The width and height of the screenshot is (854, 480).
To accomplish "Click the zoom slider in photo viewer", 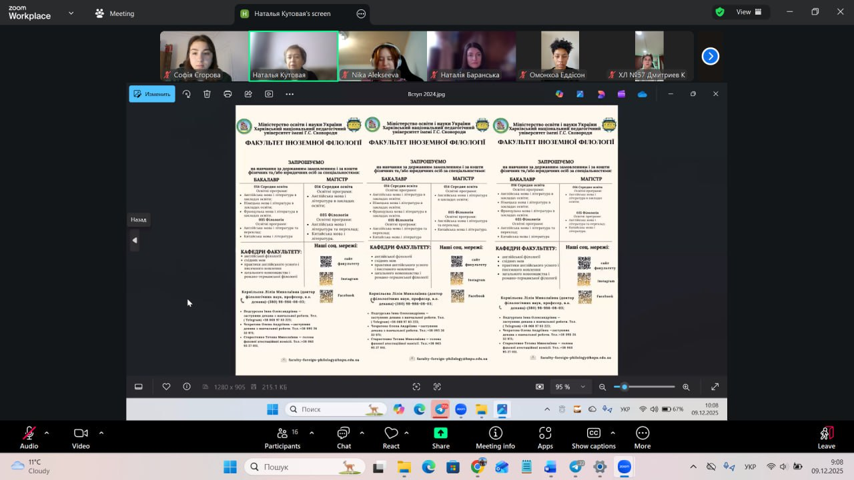I will coord(644,387).
